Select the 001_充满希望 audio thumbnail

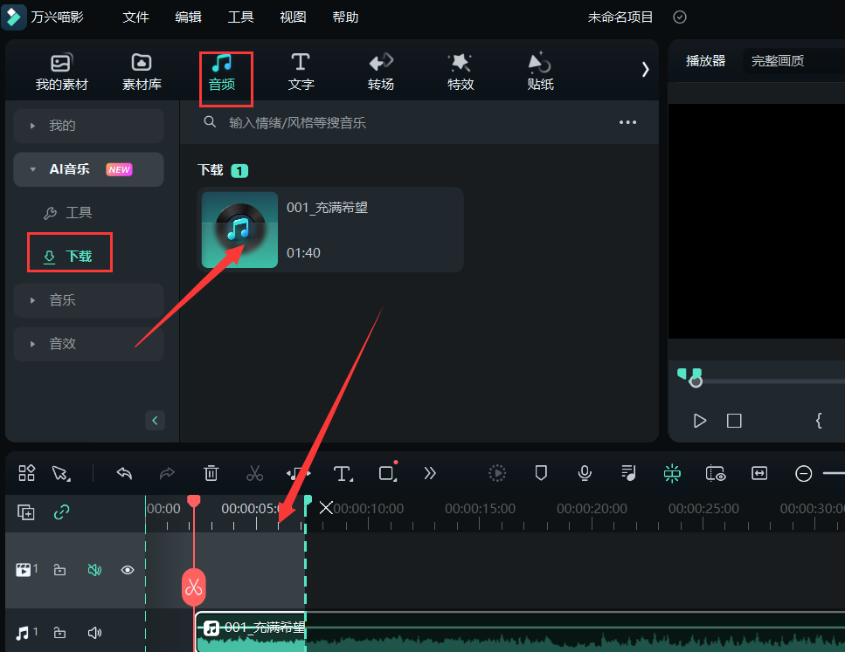pos(239,230)
